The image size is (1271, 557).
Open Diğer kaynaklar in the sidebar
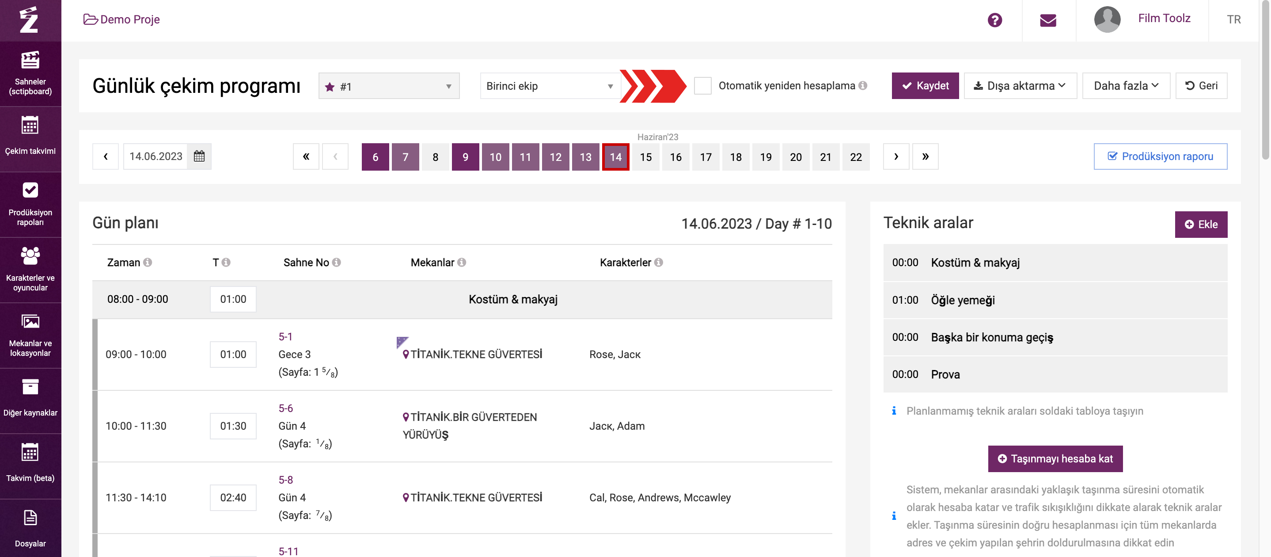pyautogui.click(x=30, y=401)
